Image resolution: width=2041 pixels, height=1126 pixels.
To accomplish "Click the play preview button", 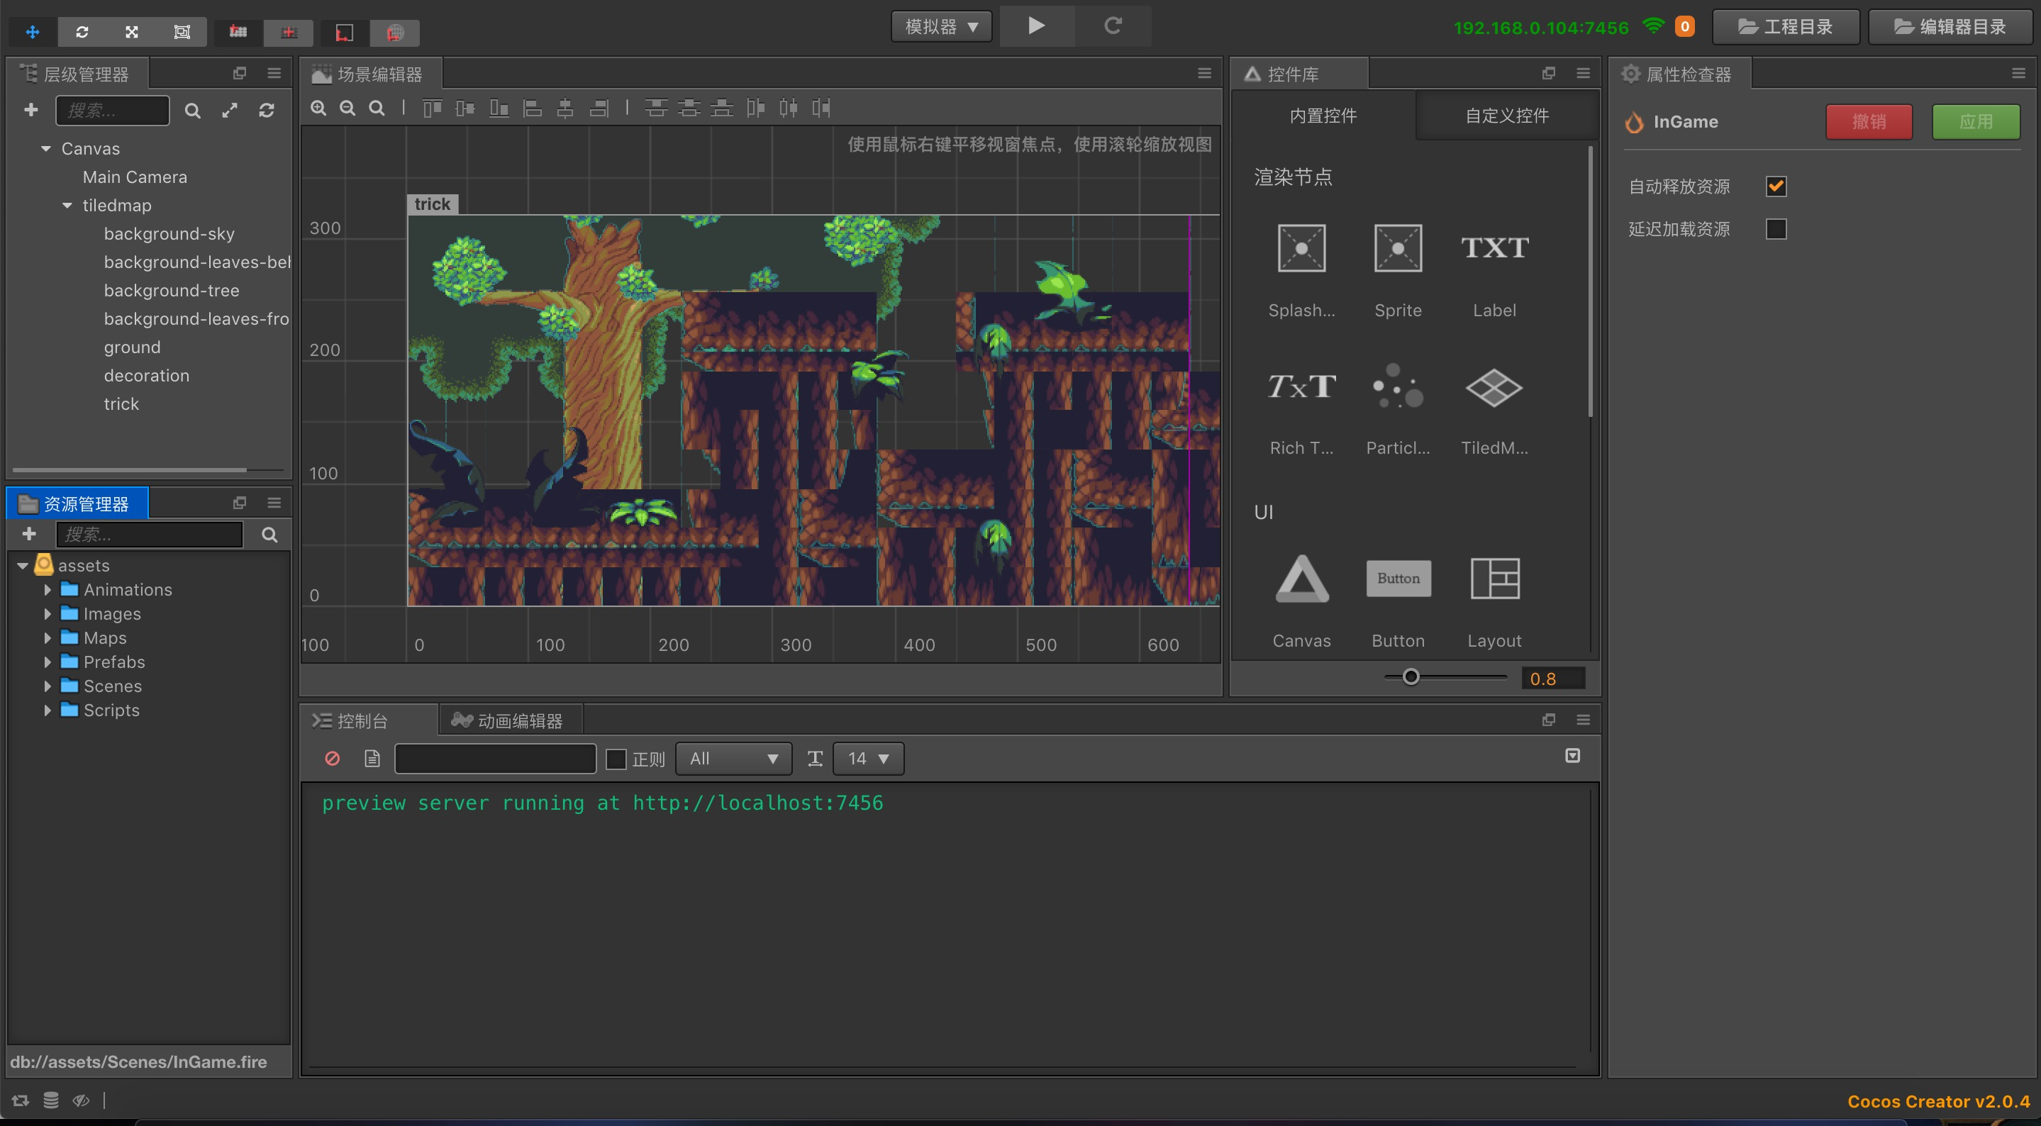I will pyautogui.click(x=1035, y=26).
